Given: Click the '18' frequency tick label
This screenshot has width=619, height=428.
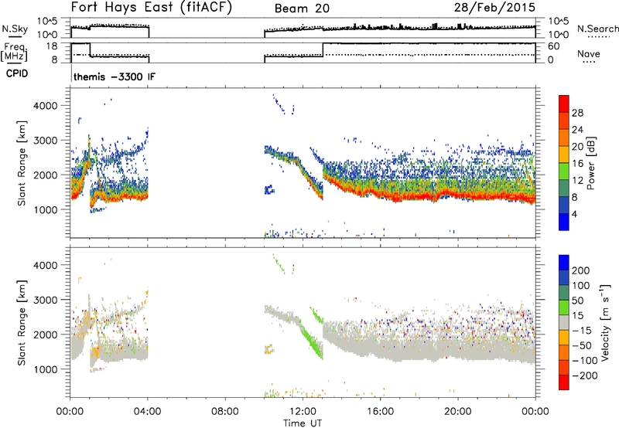Looking at the screenshot, I should [x=52, y=46].
